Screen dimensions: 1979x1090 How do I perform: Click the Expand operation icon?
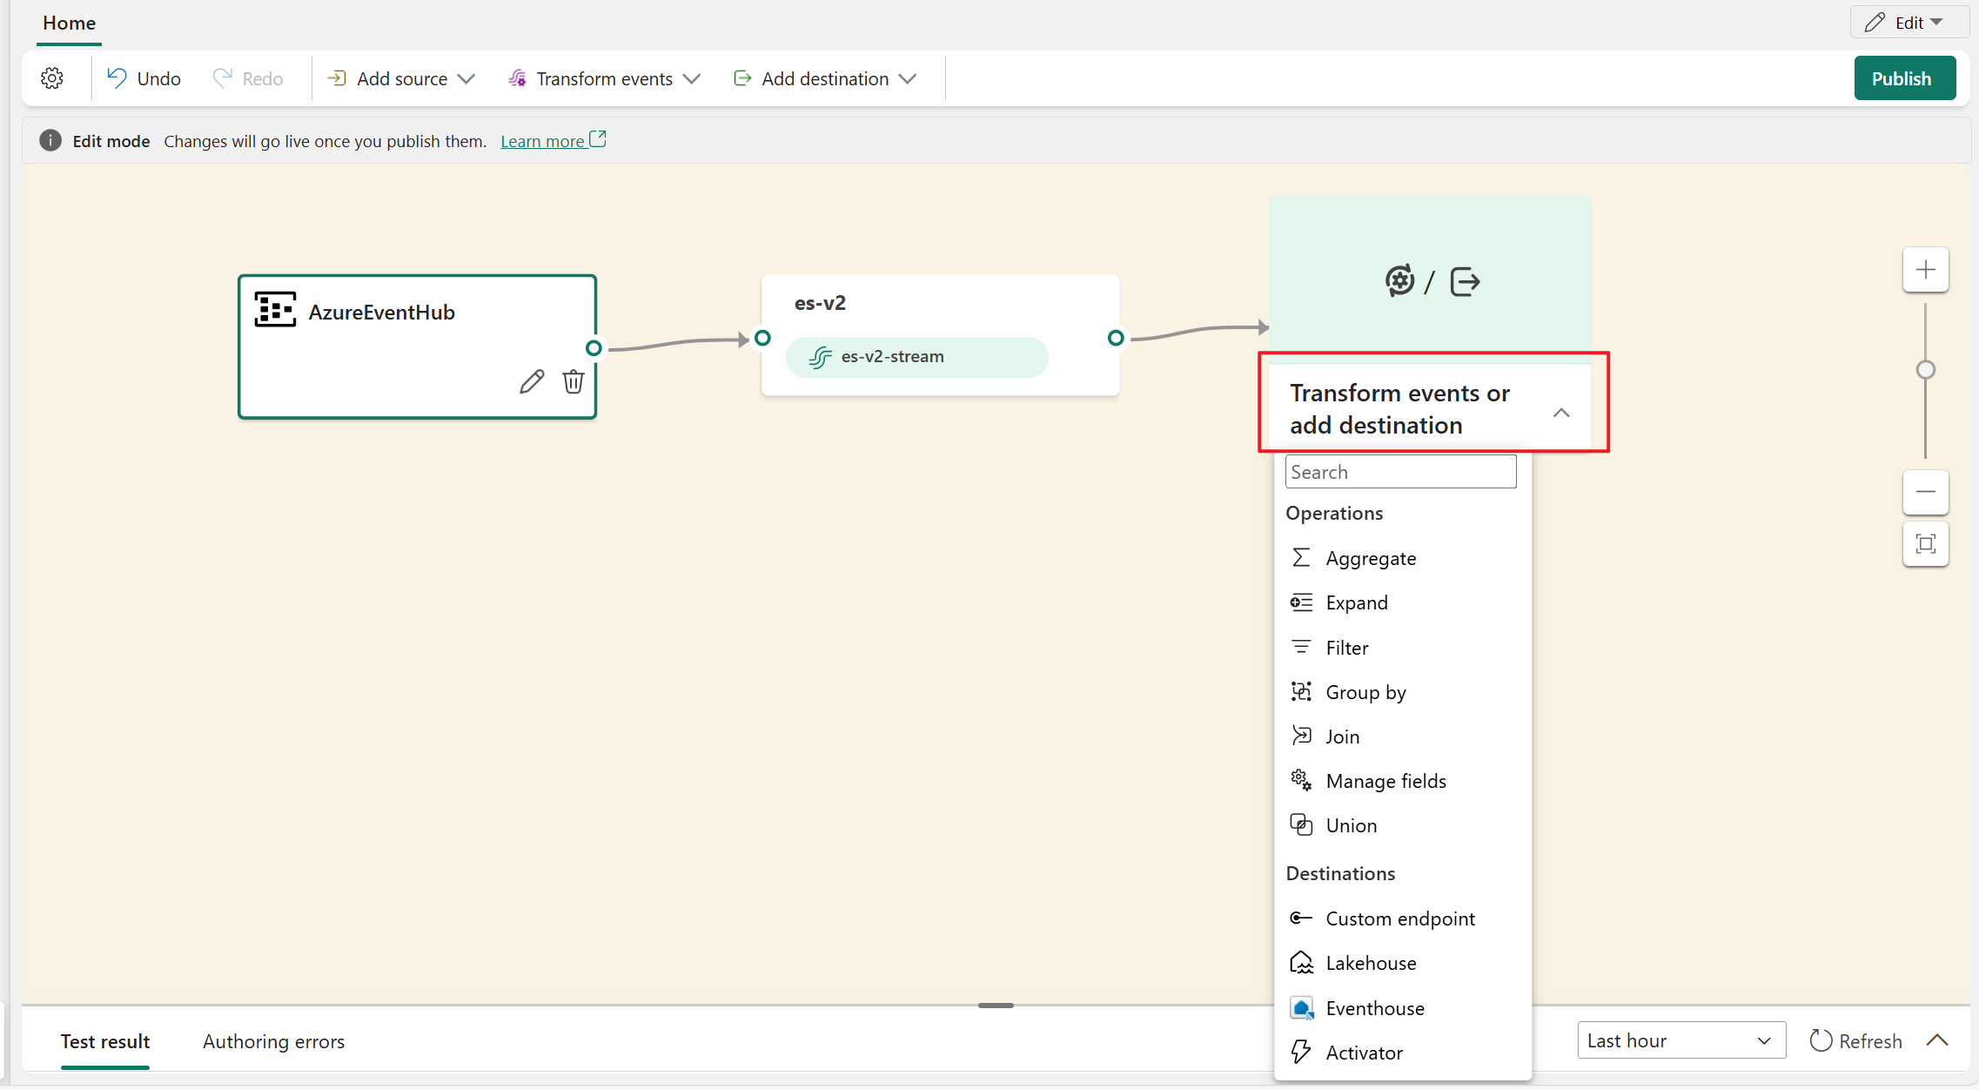coord(1298,602)
